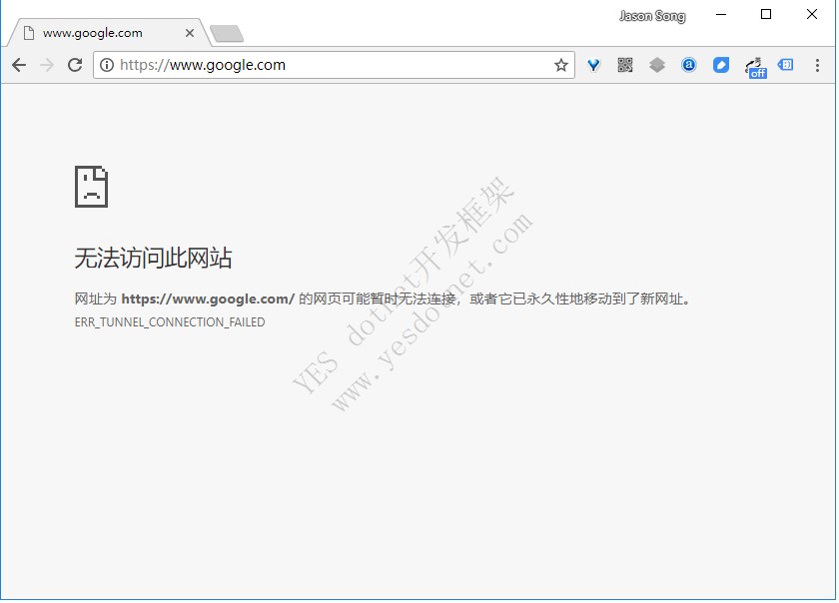Open the Jason Song profile button

652,16
